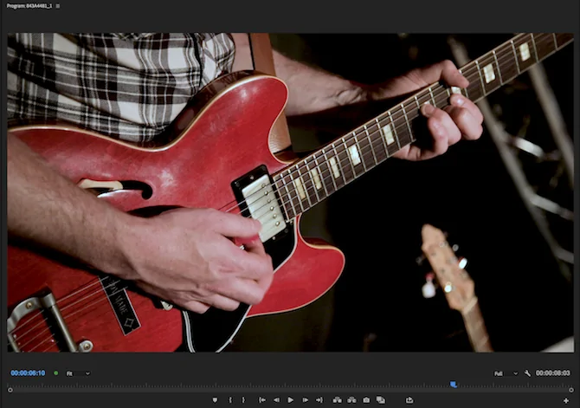Click the export/share icon in transport bar
Screen dimensions: 580x408
click(x=409, y=400)
